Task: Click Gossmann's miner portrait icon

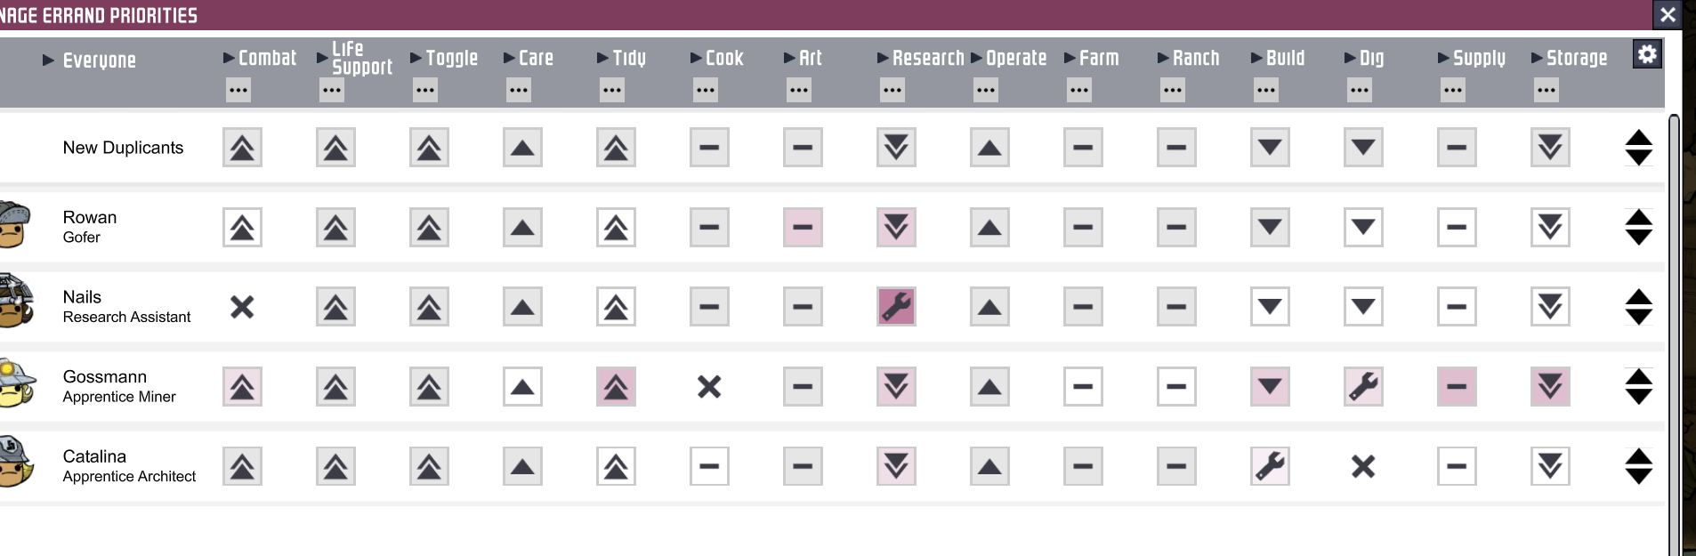Action: pyautogui.click(x=17, y=383)
